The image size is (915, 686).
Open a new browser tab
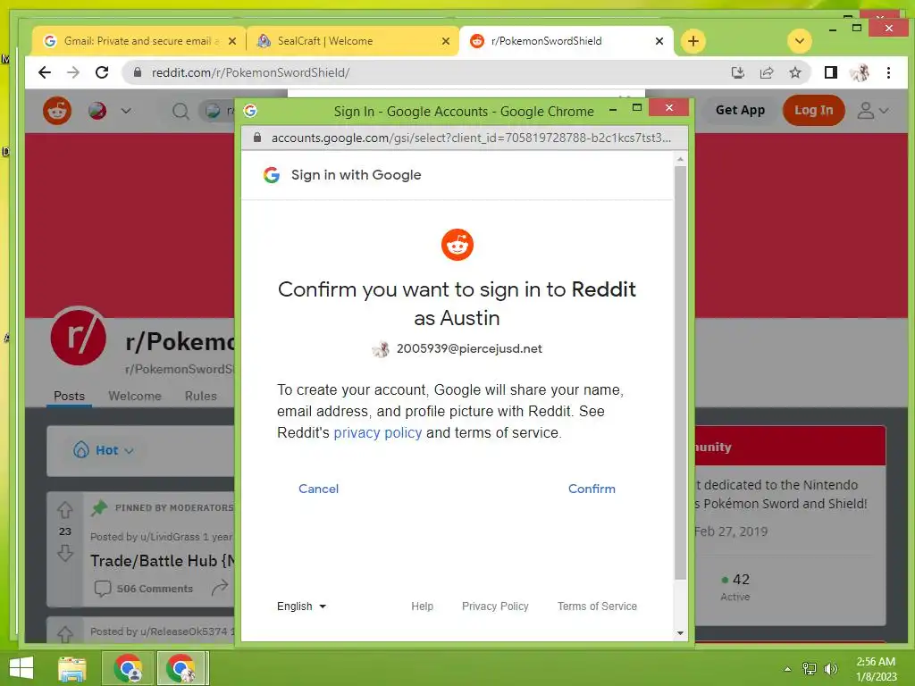pyautogui.click(x=693, y=41)
